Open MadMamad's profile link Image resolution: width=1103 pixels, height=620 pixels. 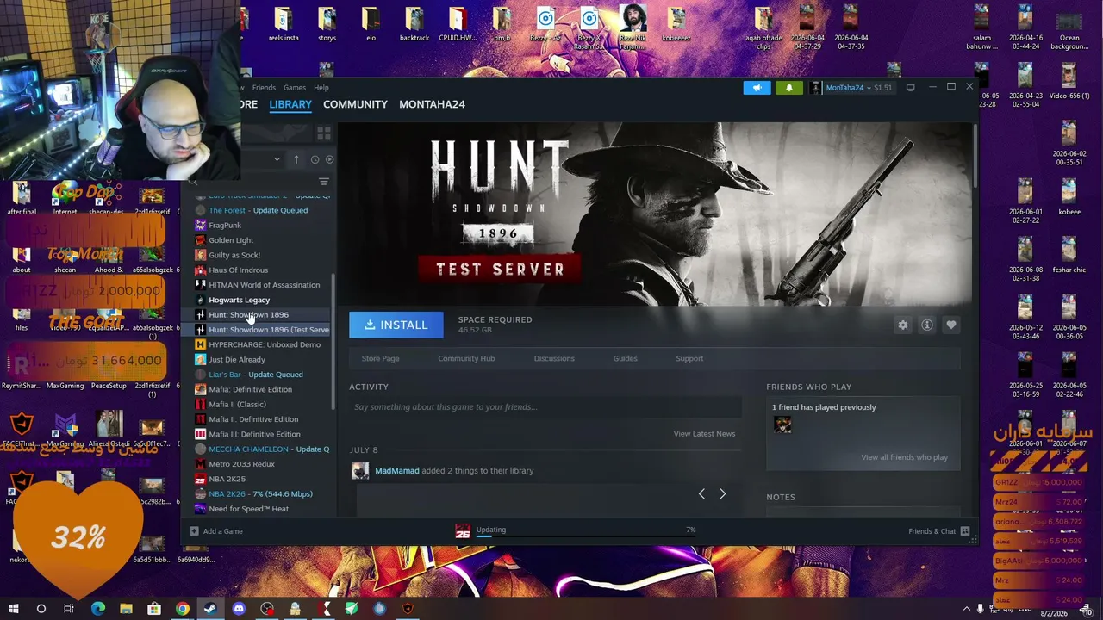(396, 471)
